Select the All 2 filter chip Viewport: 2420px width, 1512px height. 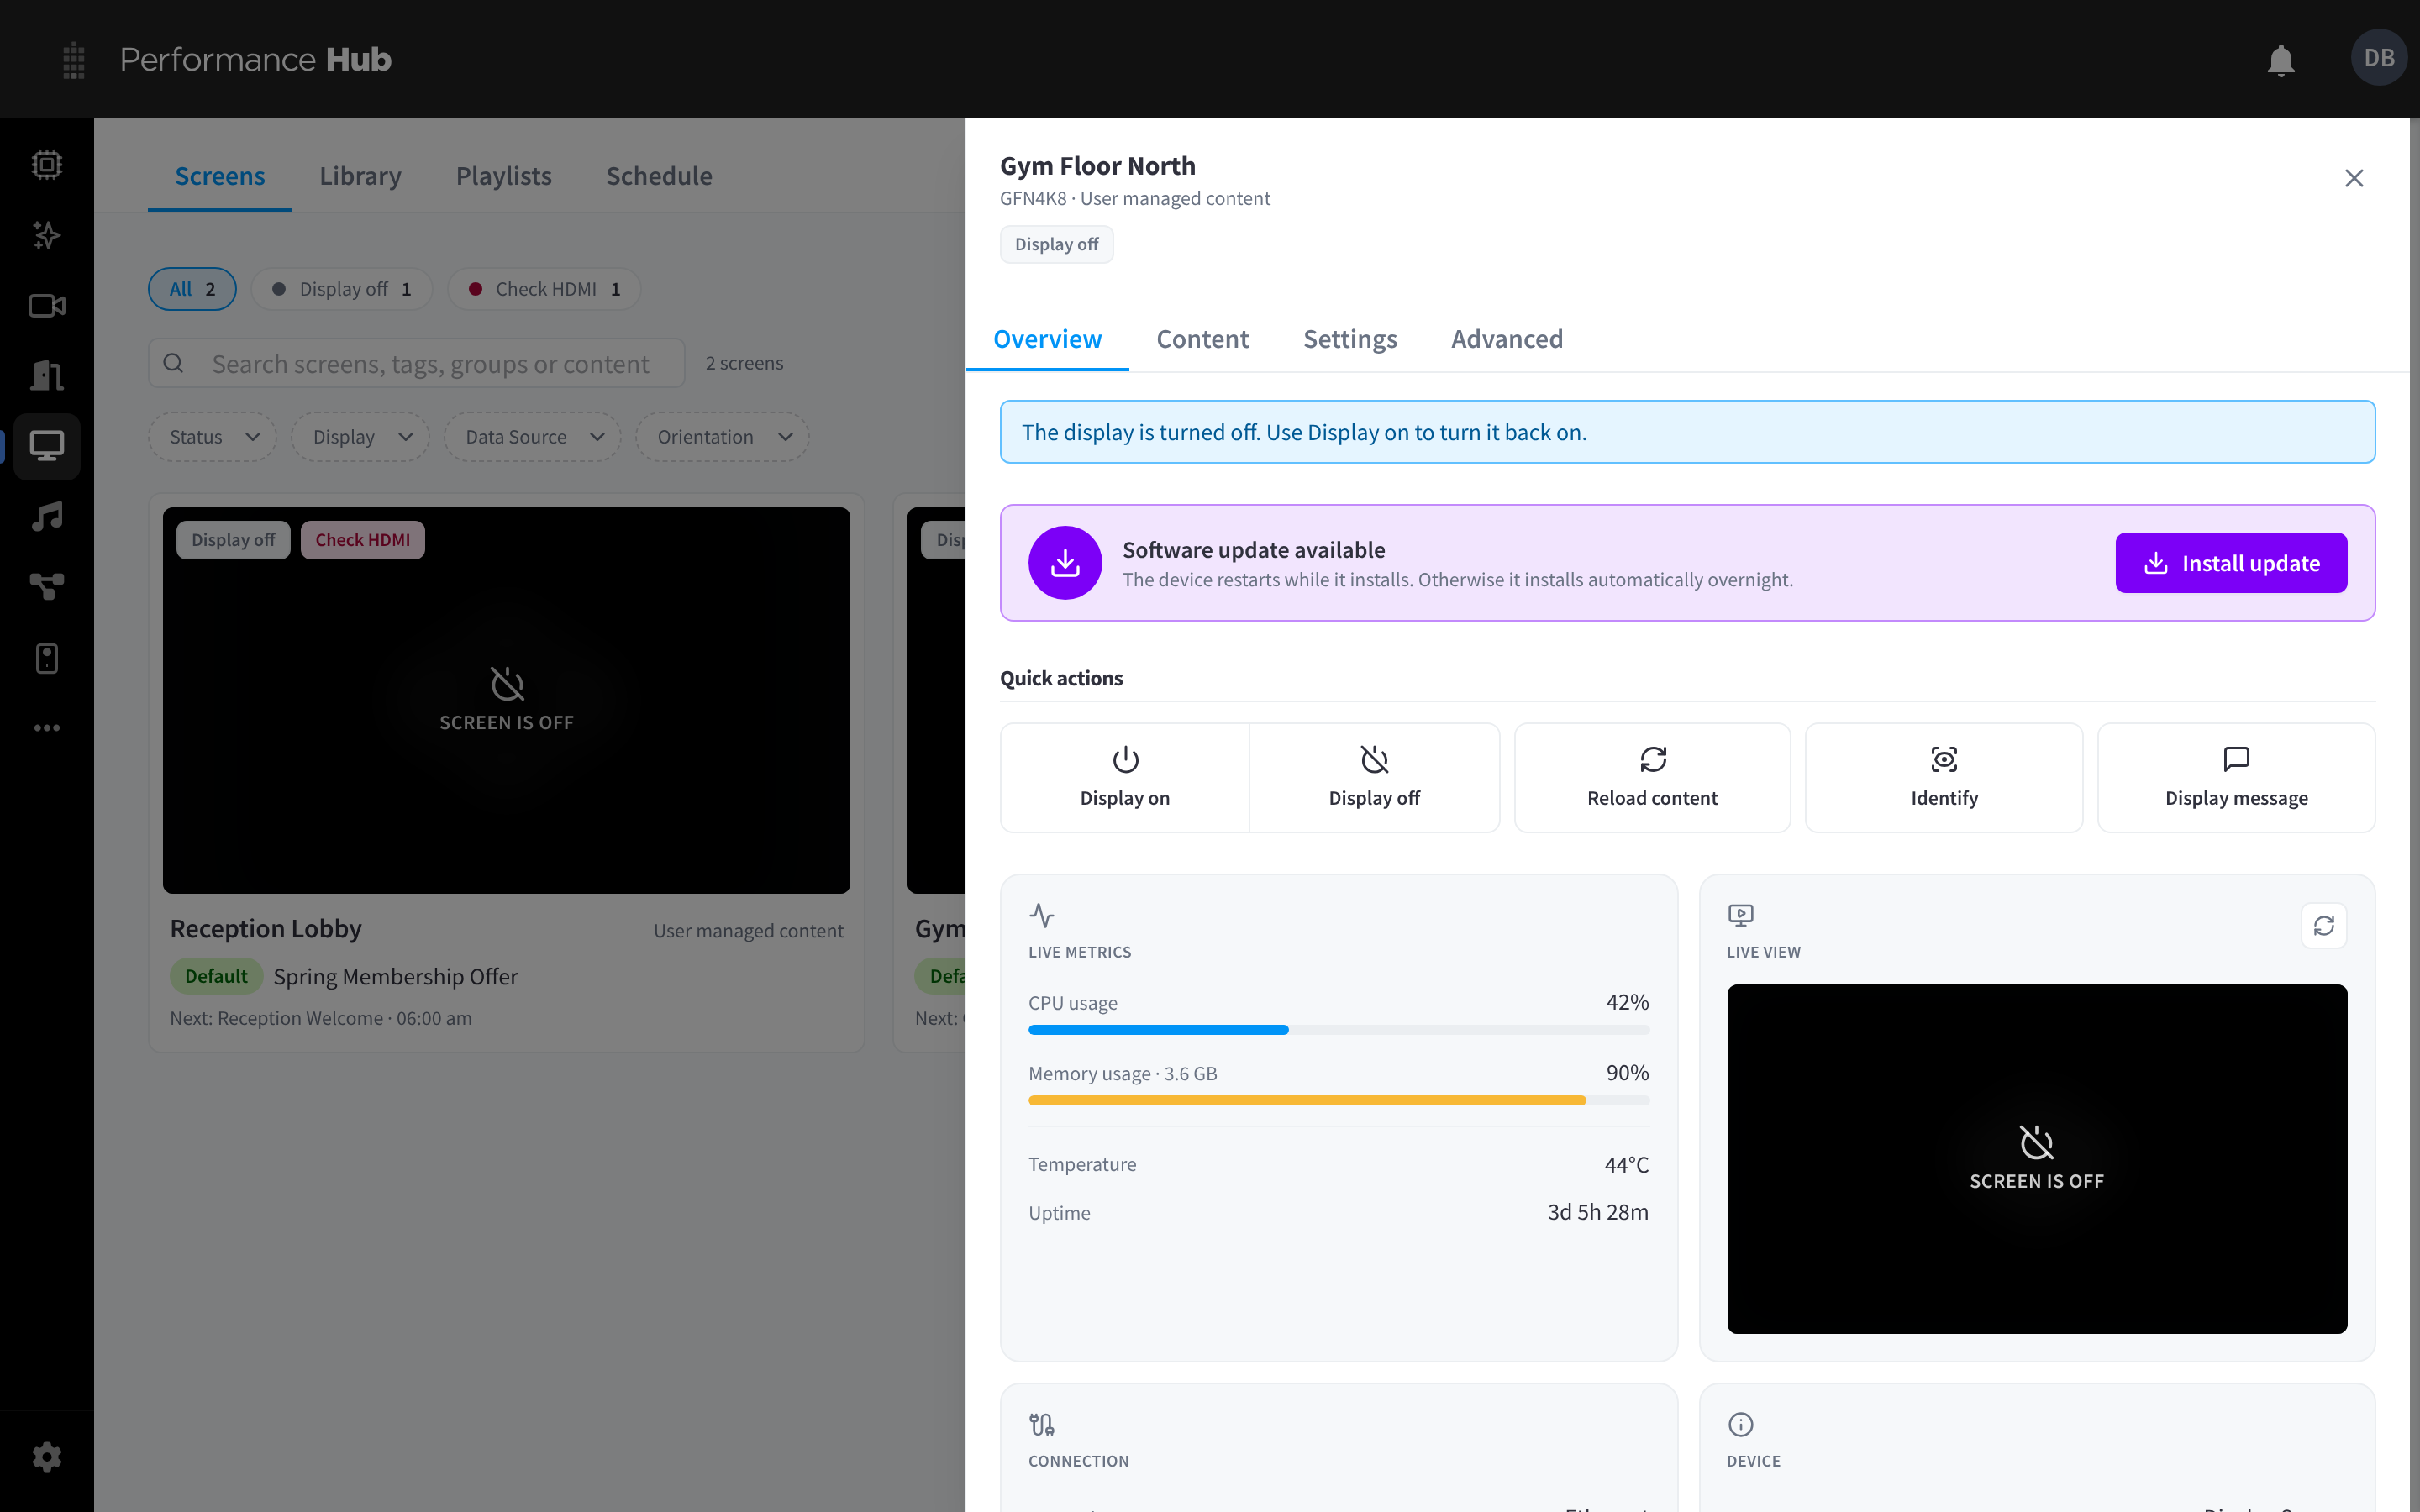click(192, 289)
